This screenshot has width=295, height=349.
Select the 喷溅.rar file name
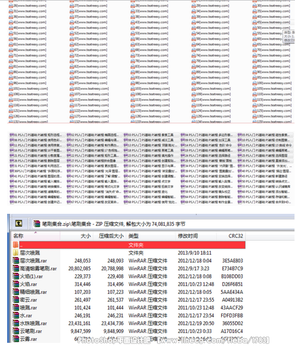click(28, 307)
